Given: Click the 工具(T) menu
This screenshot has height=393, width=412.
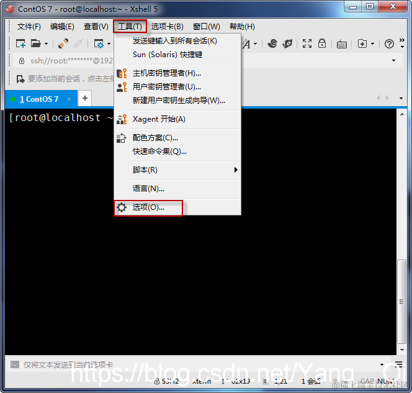Looking at the screenshot, I should pyautogui.click(x=130, y=26).
